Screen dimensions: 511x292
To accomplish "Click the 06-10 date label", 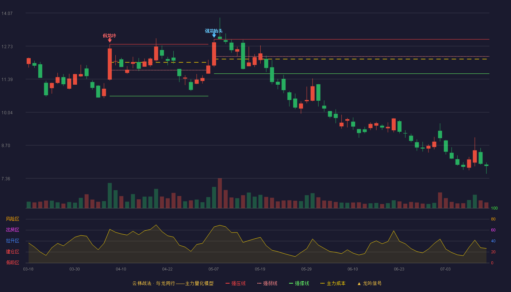I will (353, 269).
